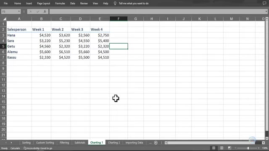The image size is (269, 151).
Task: Click the Calculate status bar button
Action: click(x=15, y=148)
